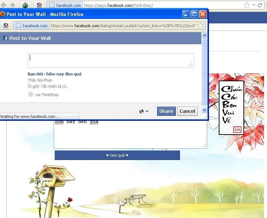Click the Firefox logo in popup title bar
This screenshot has width=267, height=218.
(3, 14)
